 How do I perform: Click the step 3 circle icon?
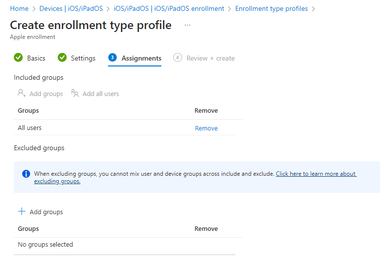tap(113, 58)
